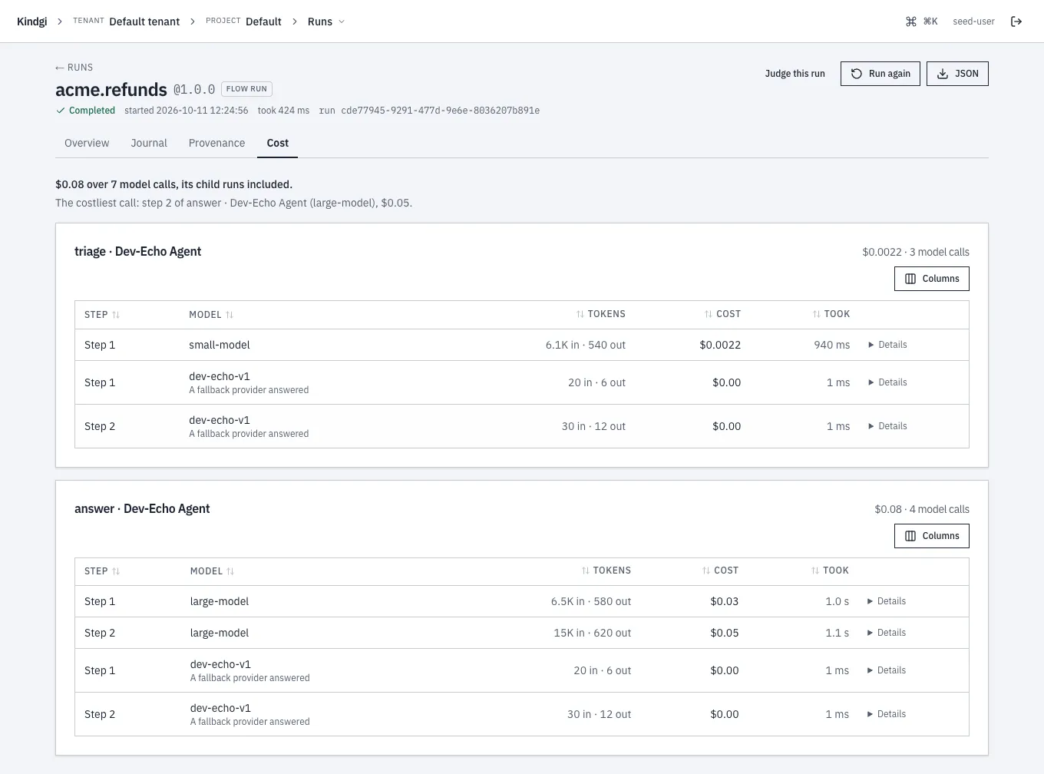
Task: Click the back arrow to RUNS
Action: coord(74,68)
